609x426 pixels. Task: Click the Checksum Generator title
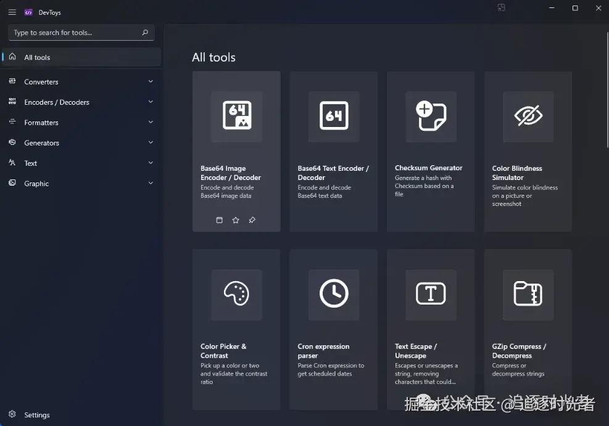428,168
